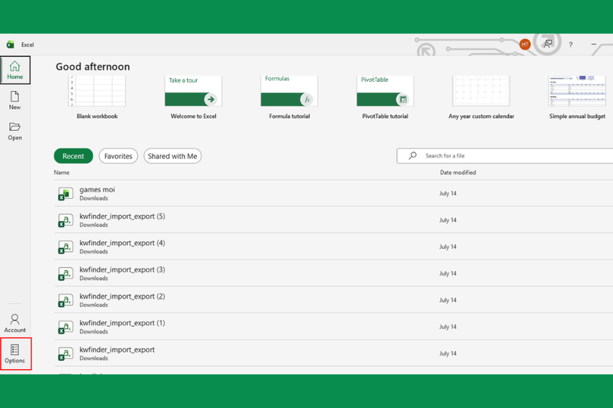Viewport: 613px width, 408px height.
Task: Click the search magnifier icon
Action: coord(412,155)
